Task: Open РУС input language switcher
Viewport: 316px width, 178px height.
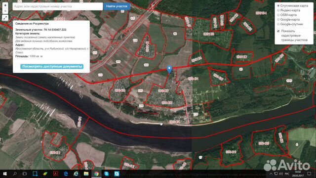Action: pos(287,174)
